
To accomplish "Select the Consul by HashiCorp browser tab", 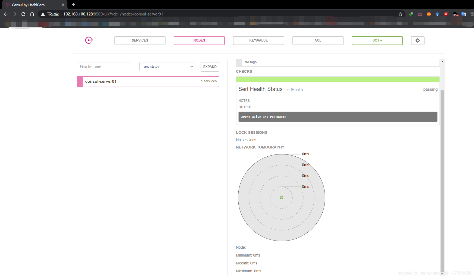I will click(x=34, y=5).
